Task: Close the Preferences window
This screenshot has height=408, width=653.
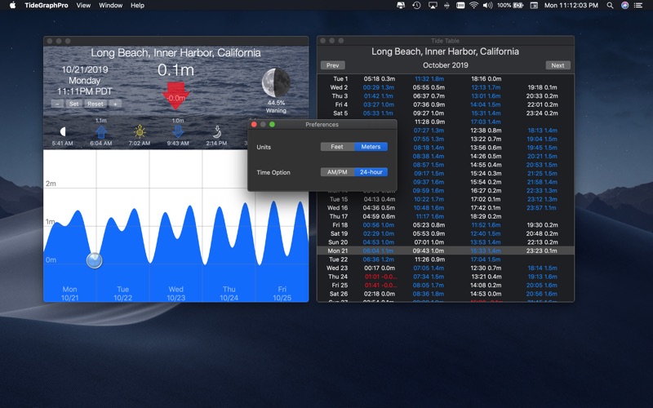Action: (x=254, y=125)
